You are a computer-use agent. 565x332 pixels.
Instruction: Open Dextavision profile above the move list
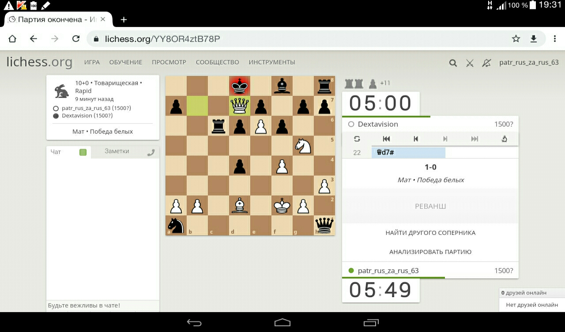(378, 124)
